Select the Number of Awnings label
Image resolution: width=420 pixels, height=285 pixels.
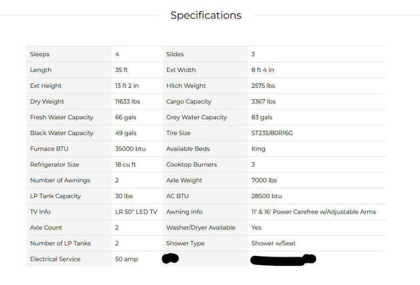(x=60, y=180)
